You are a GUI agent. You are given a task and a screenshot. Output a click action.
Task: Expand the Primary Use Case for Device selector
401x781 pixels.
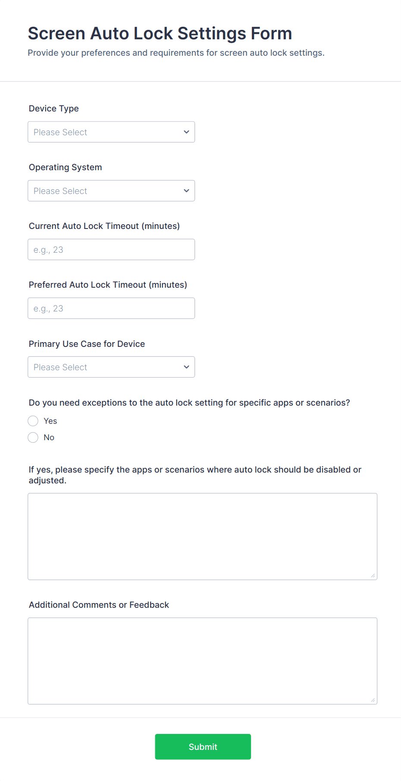point(111,367)
